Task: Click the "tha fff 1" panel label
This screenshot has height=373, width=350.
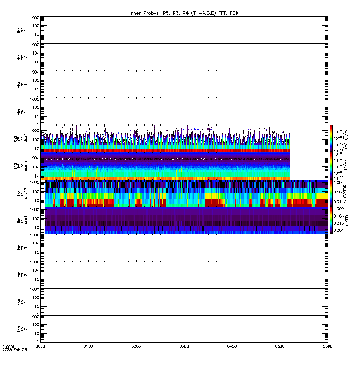Action: point(22,30)
